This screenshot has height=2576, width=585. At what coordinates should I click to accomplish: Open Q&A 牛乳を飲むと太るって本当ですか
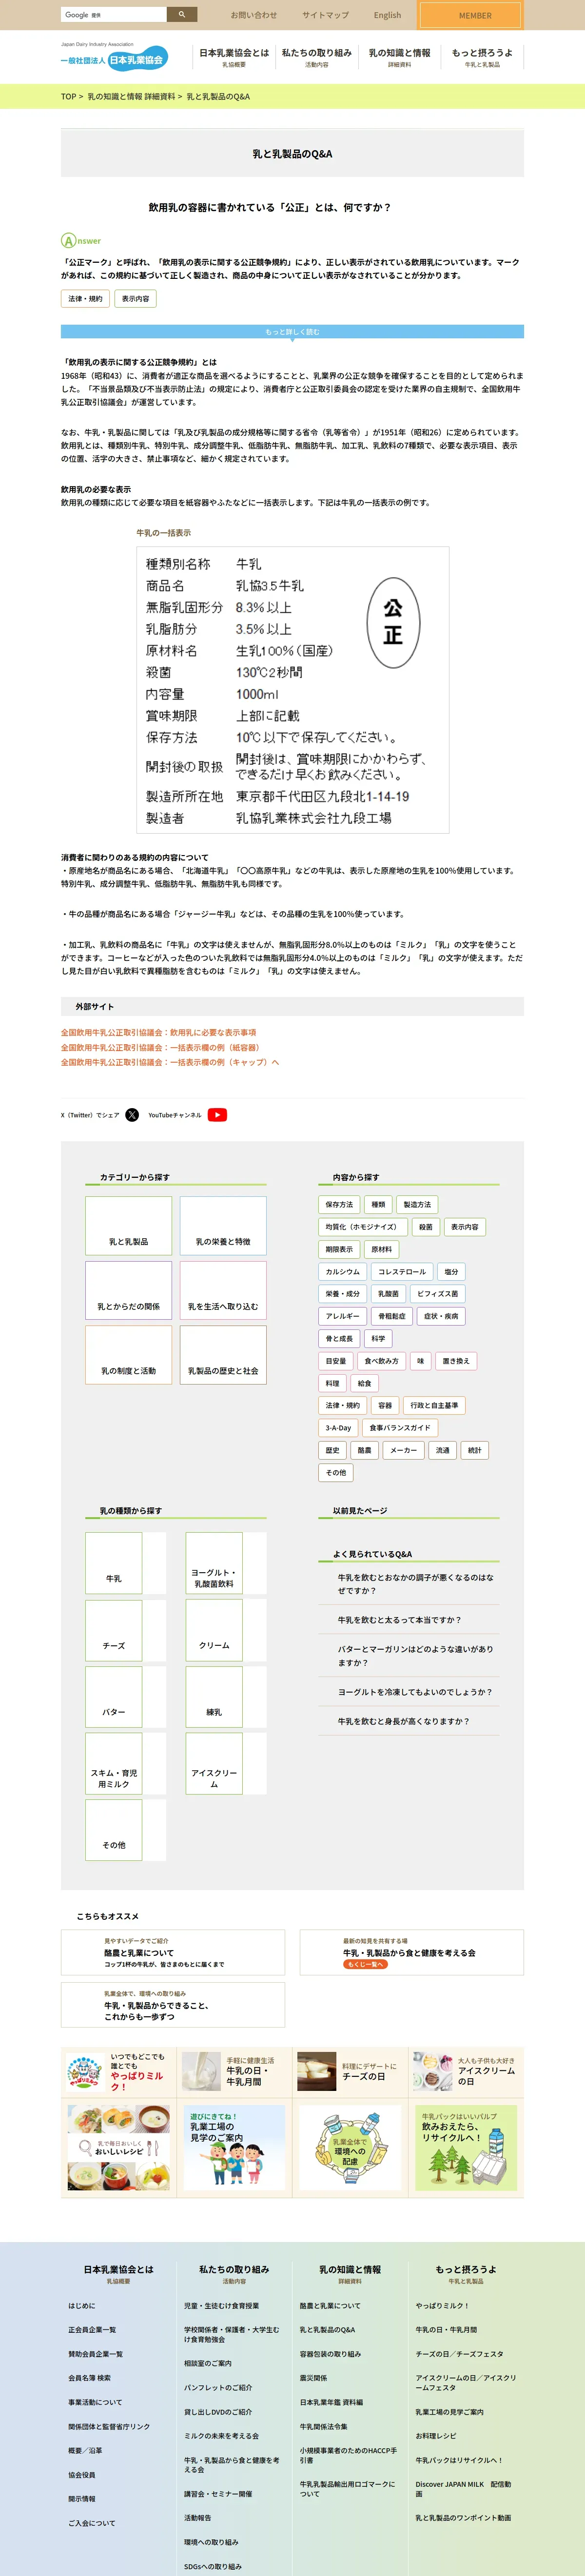pyautogui.click(x=400, y=1620)
